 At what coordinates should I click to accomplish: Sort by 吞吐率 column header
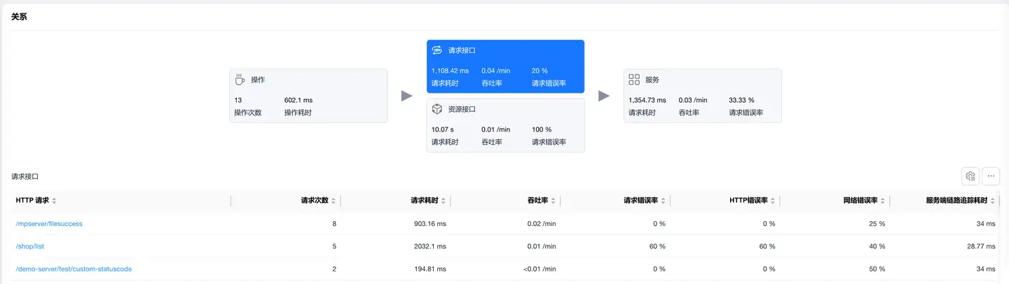tap(554, 201)
